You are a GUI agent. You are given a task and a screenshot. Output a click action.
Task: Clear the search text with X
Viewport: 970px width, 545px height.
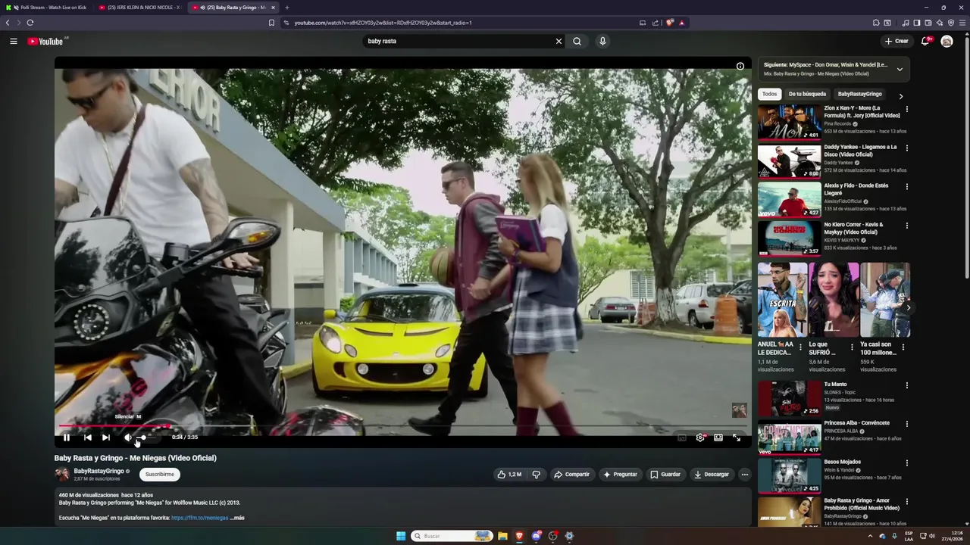(x=559, y=41)
